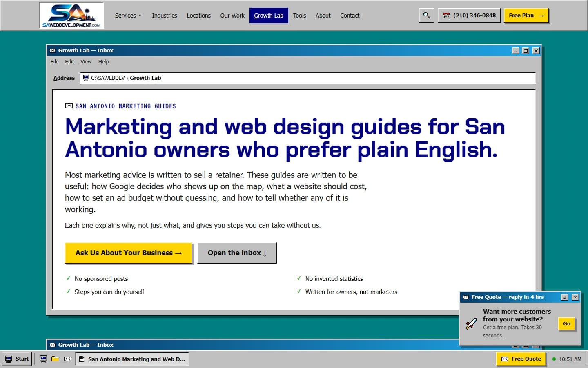The height and width of the screenshot is (368, 588).
Task: Toggle the Steps you can do yourself checkbox
Action: coord(68,291)
